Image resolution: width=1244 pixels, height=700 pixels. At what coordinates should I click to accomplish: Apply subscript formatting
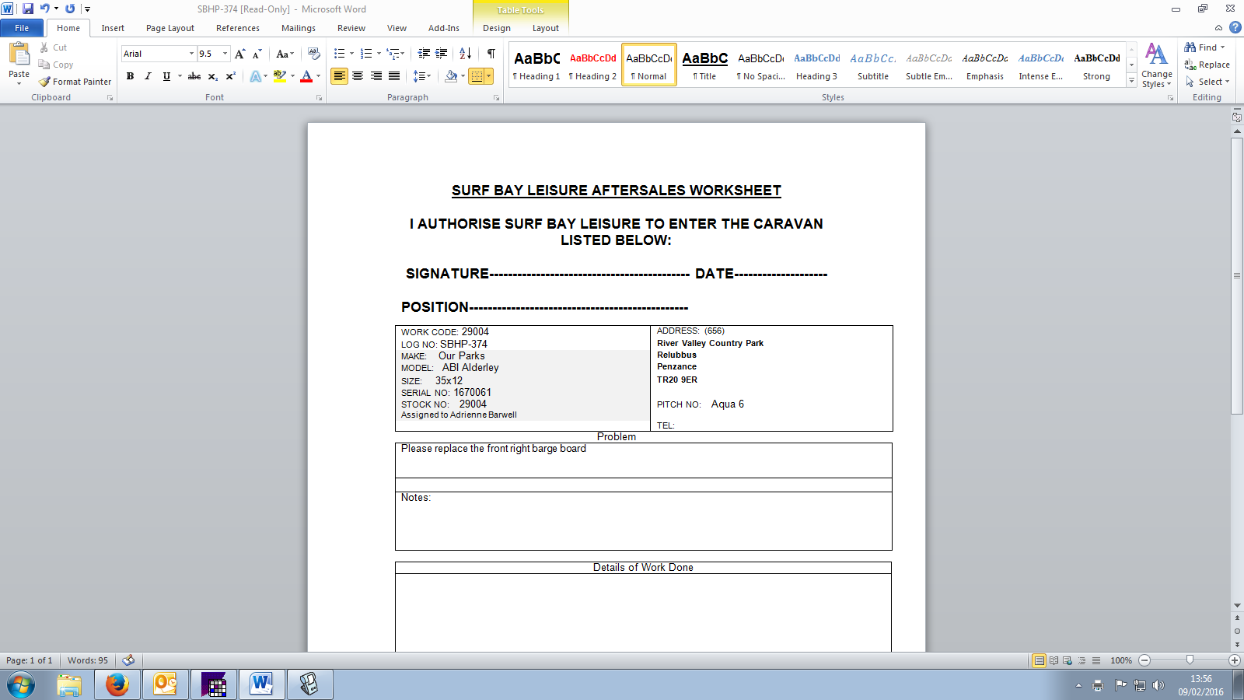(x=212, y=76)
